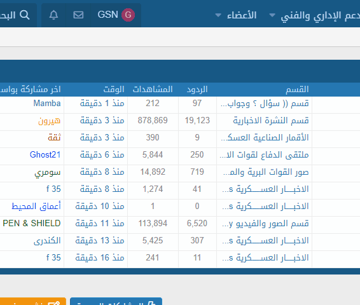Select views value 241
360x305 pixels.
point(153,258)
